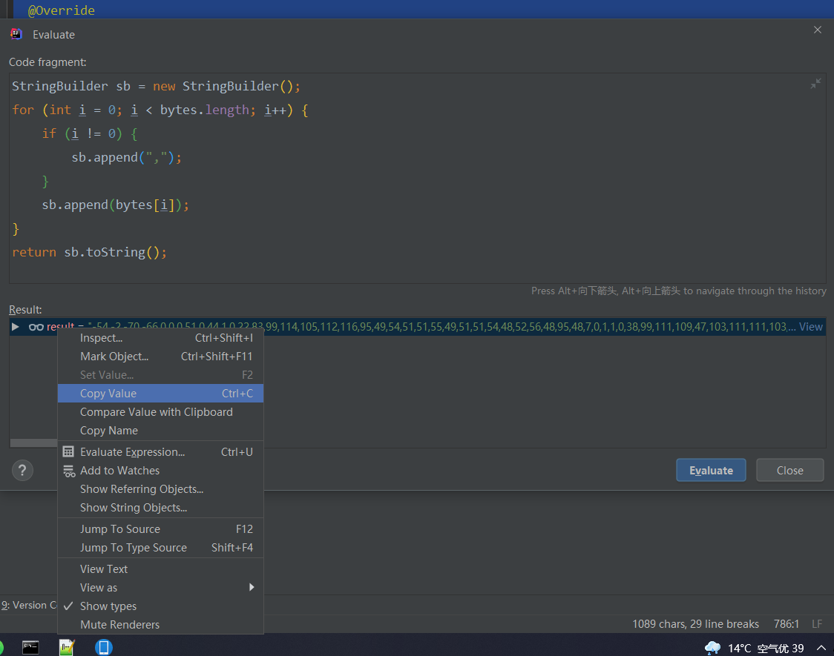Choose Evaluate Expression... menu entry
The image size is (834, 656).
[160, 452]
